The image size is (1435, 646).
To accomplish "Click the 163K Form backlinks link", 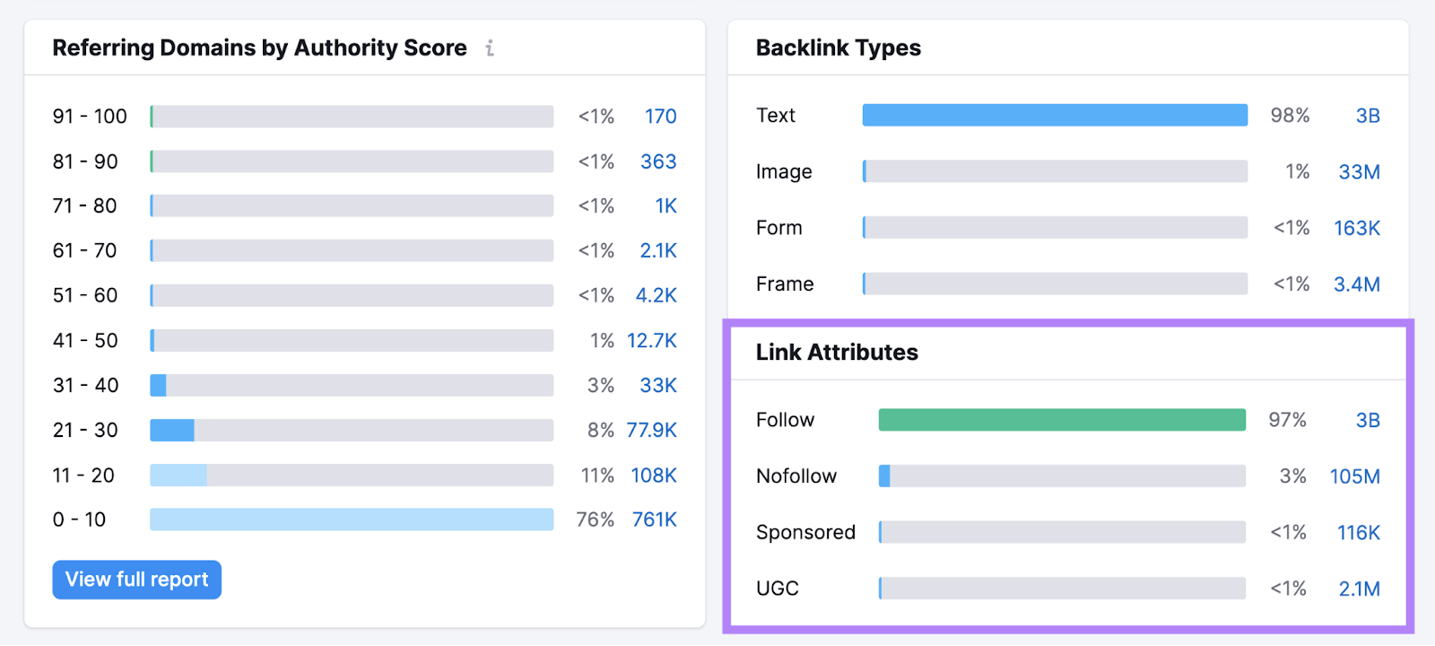I will [x=1356, y=227].
